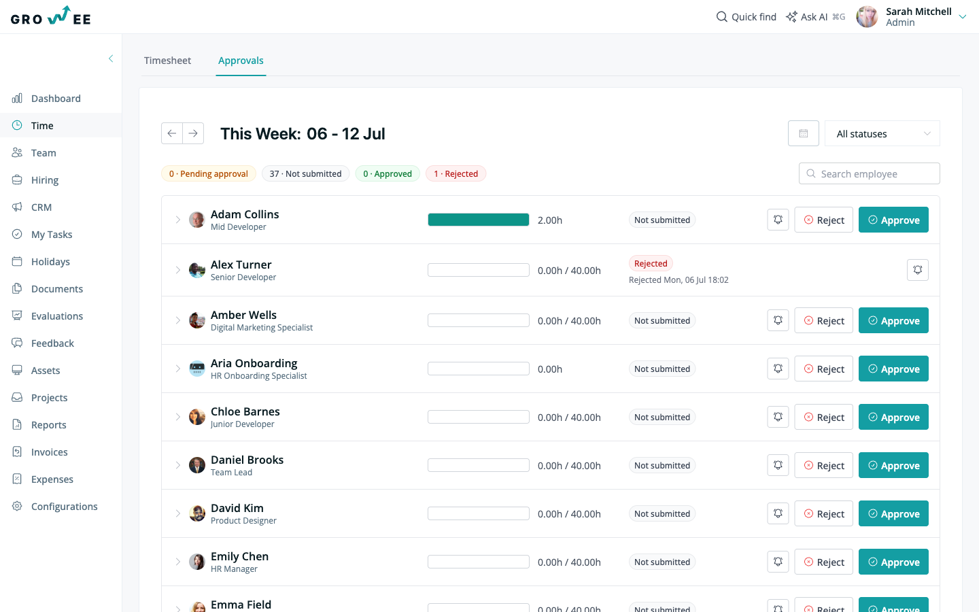Approve Amber Wells timesheet
The image size is (979, 612).
[893, 320]
